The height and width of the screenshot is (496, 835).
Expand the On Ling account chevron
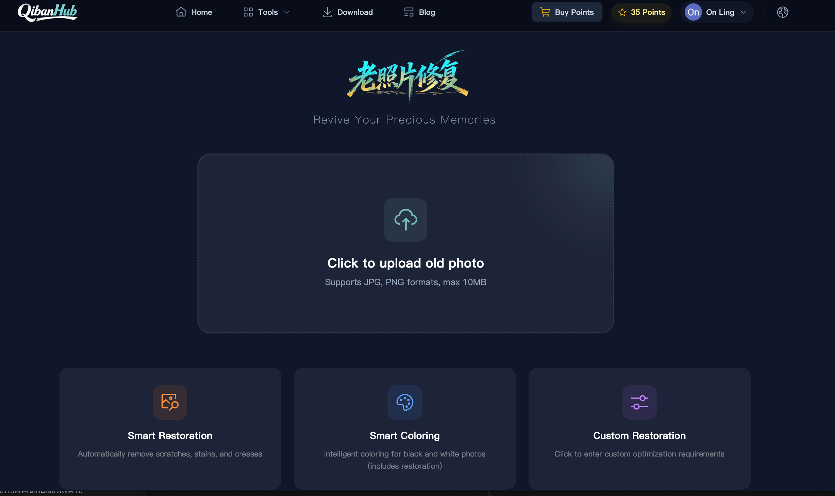point(743,12)
